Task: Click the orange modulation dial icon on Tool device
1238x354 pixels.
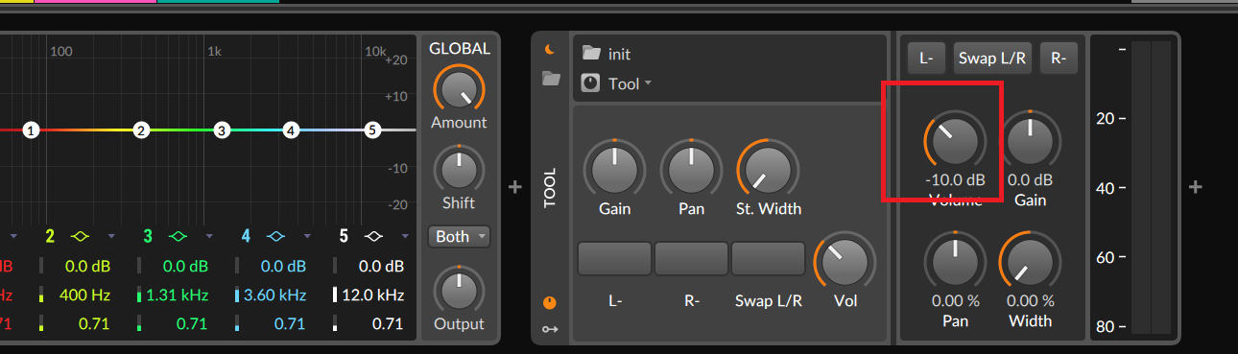Action: pyautogui.click(x=549, y=302)
